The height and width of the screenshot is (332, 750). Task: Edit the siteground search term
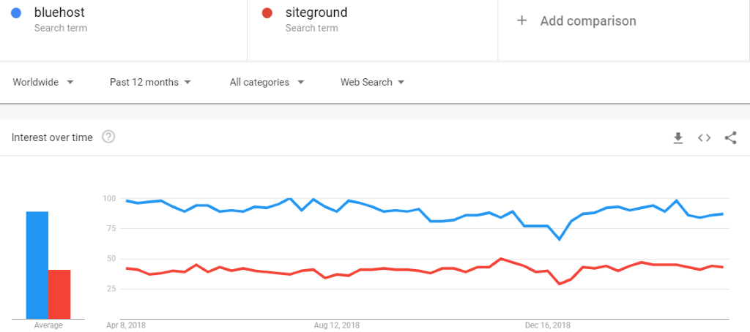(316, 12)
